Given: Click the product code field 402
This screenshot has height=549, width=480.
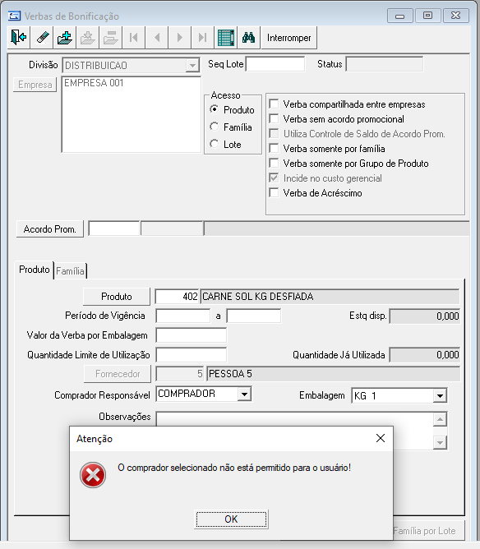Looking at the screenshot, I should (x=178, y=297).
